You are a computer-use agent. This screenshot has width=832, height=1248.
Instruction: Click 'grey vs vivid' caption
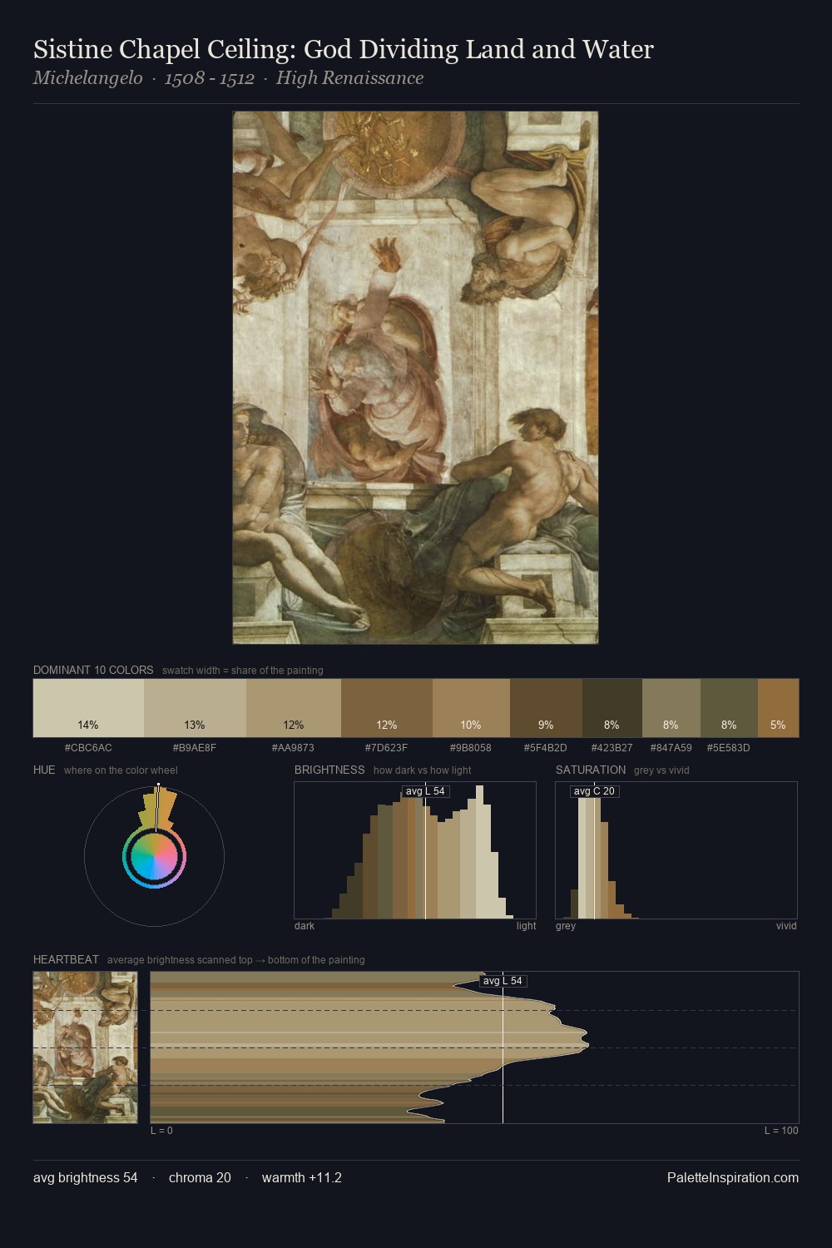[x=661, y=770]
